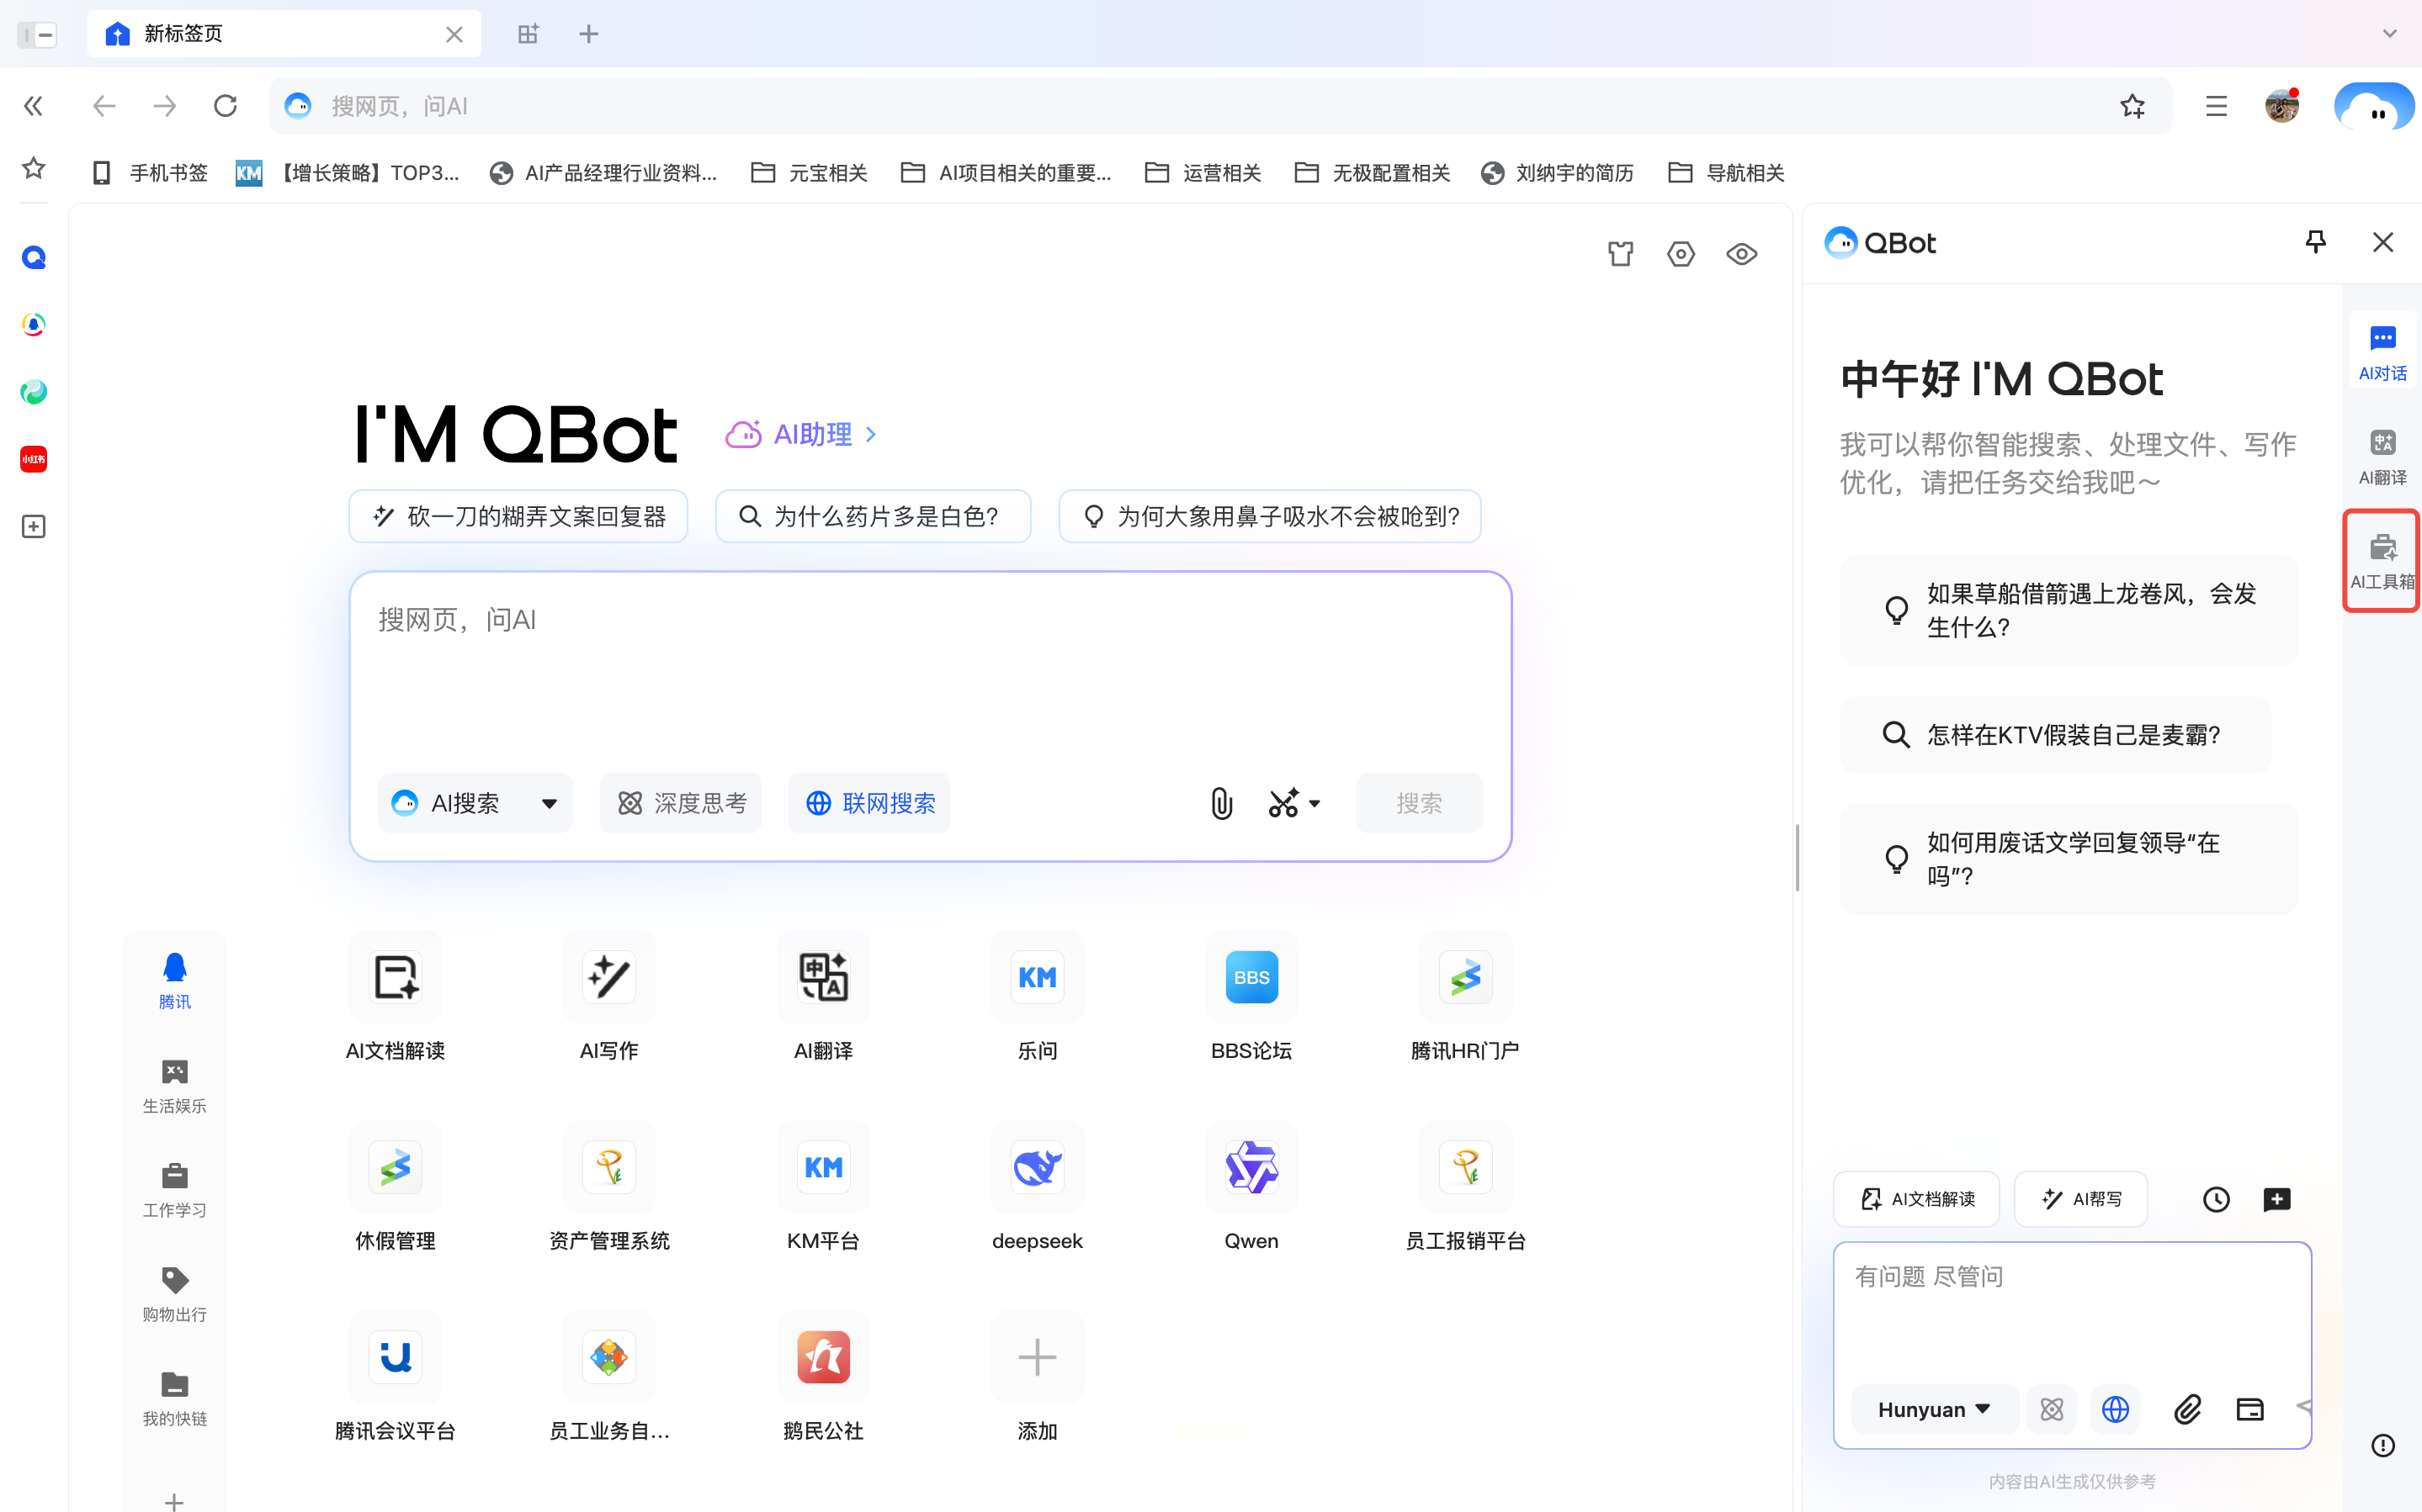Image resolution: width=2422 pixels, height=1512 pixels.
Task: Switch to 生活娱乐 category tab
Action: (174, 1085)
